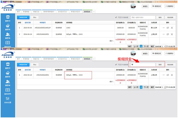Click 取消搜索 button in upper window
The width and height of the screenshot is (178, 118).
[x=170, y=17]
